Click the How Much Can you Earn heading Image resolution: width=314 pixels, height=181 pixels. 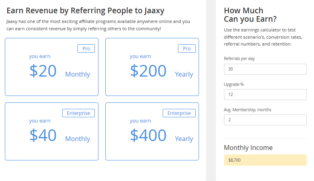pos(250,15)
